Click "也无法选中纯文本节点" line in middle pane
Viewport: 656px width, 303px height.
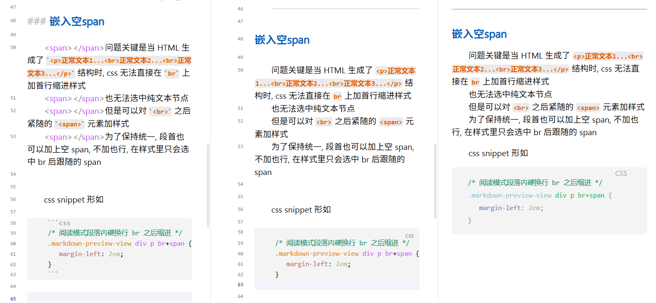tap(313, 108)
